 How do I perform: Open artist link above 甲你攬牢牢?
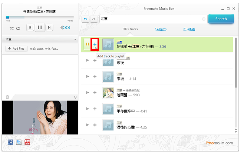(119, 107)
